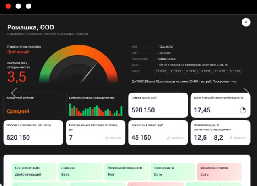Select the last 17.12.22 ОКВЭД chip
The width and height of the screenshot is (257, 186).
tap(235, 72)
